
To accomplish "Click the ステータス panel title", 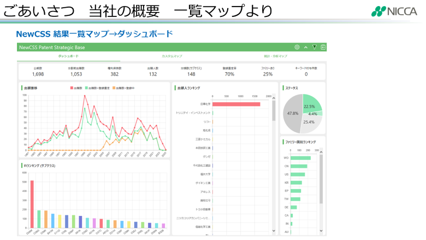I will click(292, 88).
